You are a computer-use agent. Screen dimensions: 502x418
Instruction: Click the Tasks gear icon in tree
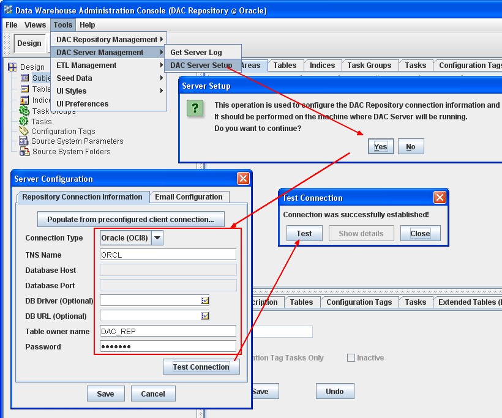[x=24, y=121]
